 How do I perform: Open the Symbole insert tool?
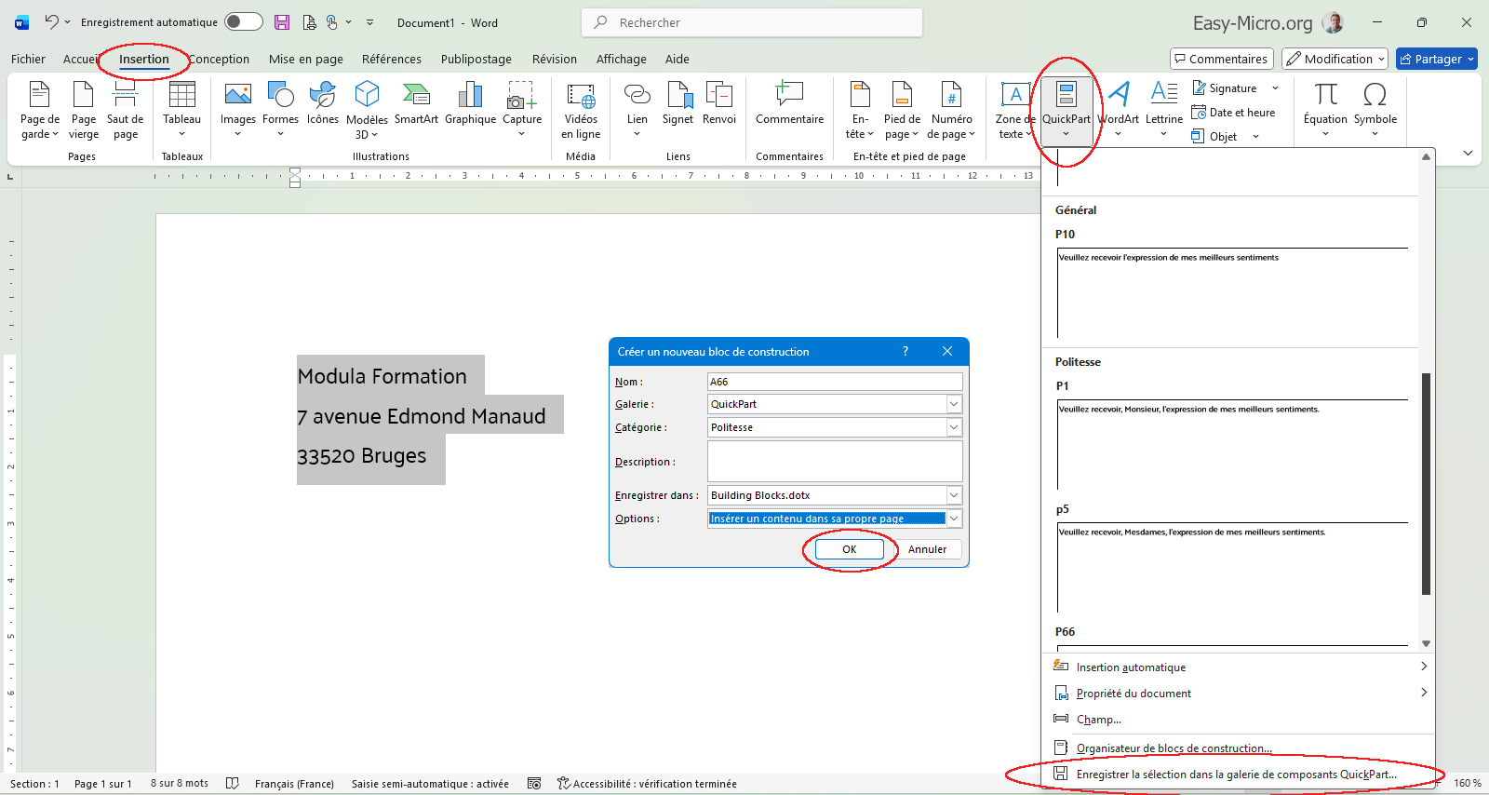tap(1375, 104)
